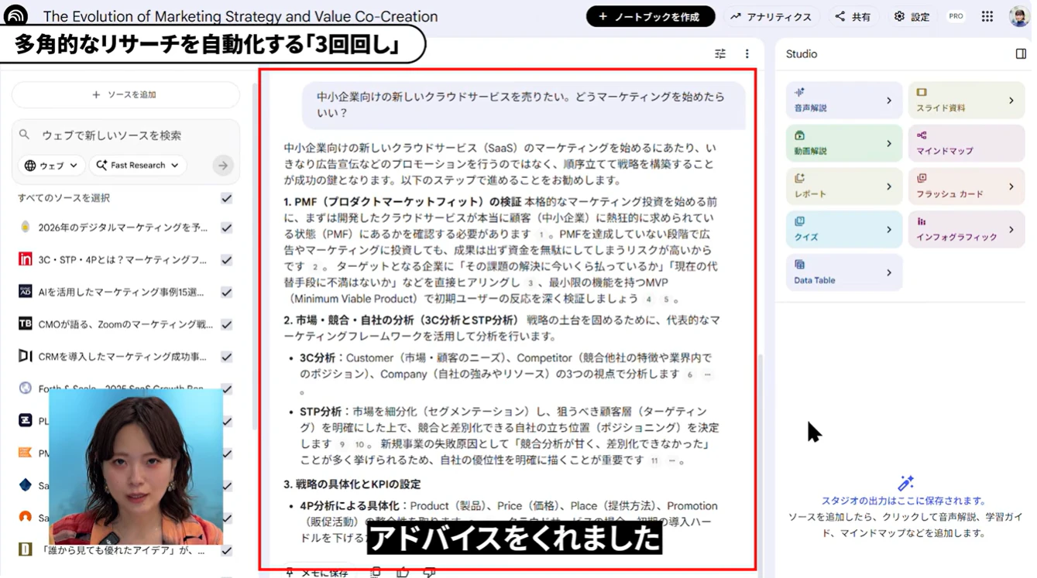Click favicon of 3C・STP・4Pとは source

coord(26,259)
